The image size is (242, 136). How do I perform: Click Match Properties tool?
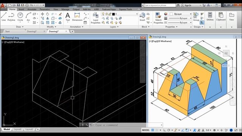(158, 18)
